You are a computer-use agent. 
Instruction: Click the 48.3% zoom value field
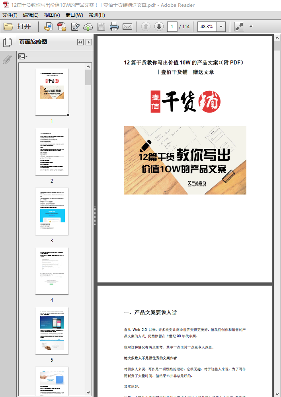click(x=207, y=27)
